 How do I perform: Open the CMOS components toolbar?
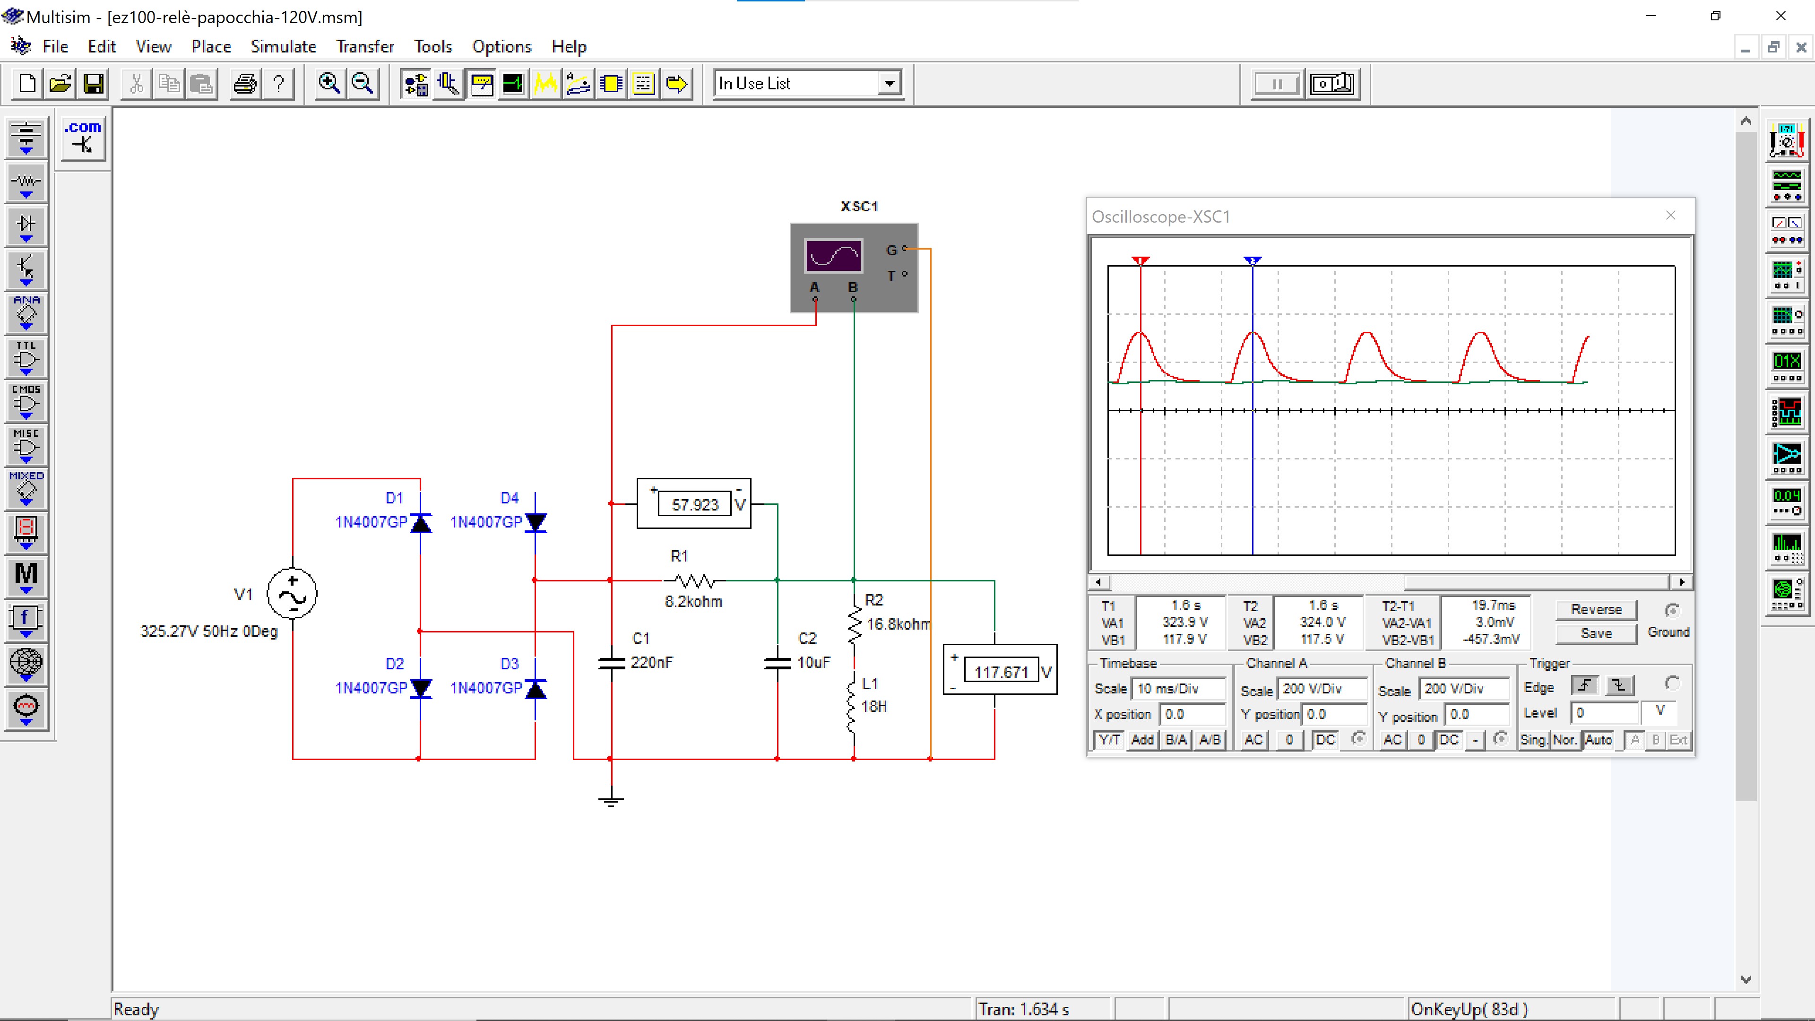tap(26, 402)
